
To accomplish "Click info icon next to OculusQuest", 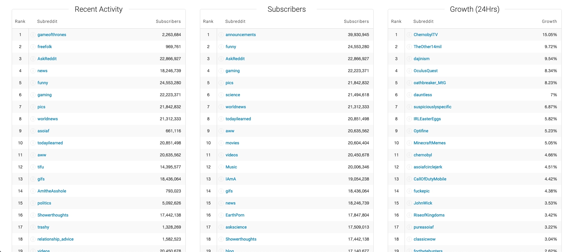I will pos(409,71).
